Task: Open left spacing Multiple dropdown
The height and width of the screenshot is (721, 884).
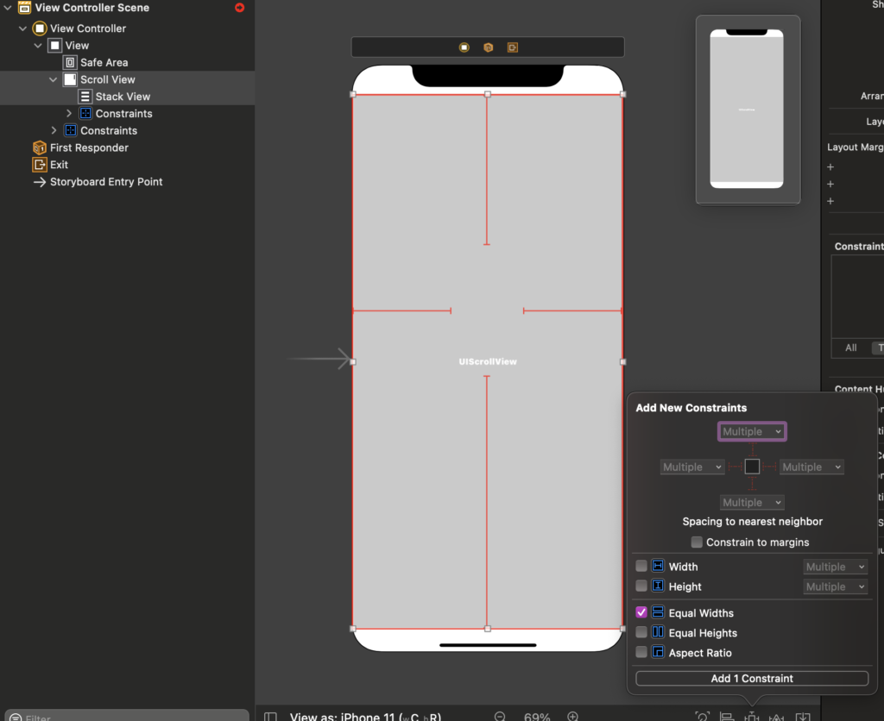Action: point(692,467)
